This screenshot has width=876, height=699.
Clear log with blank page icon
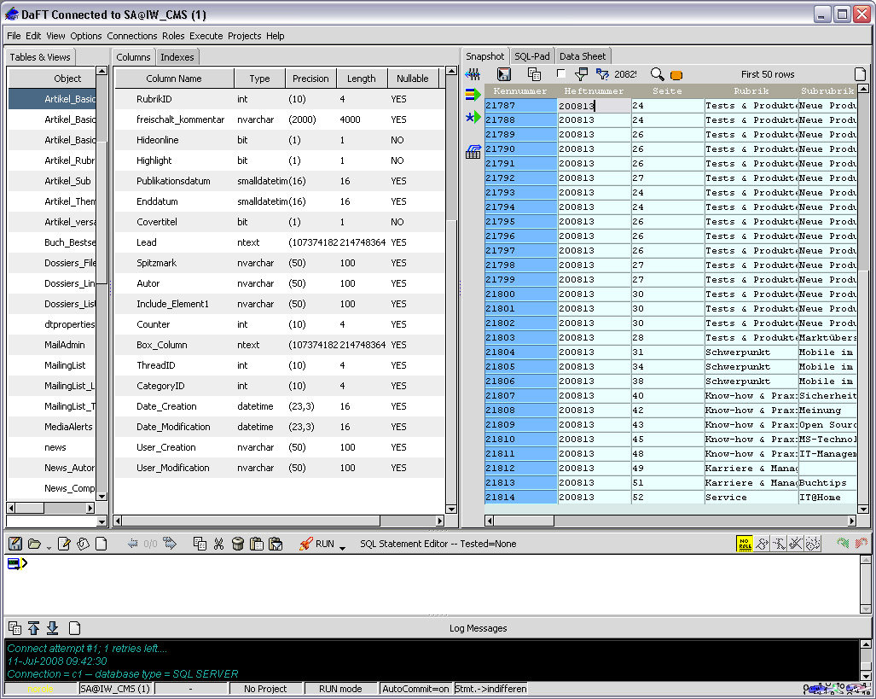74,628
